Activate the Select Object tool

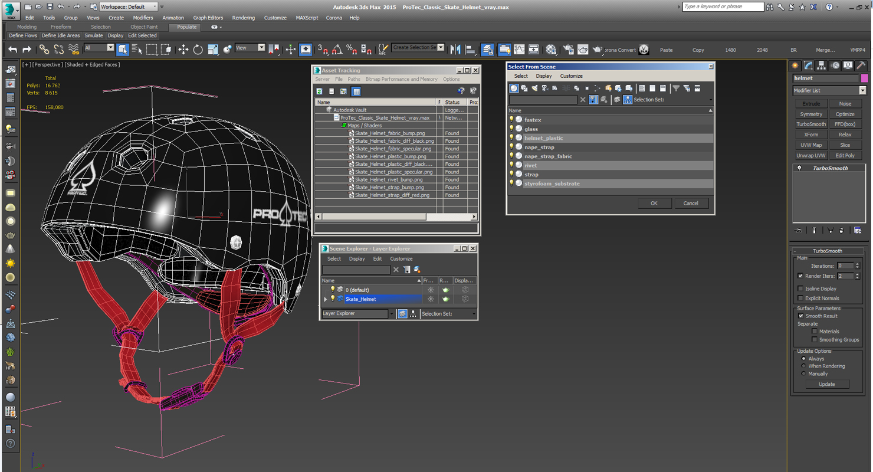click(123, 50)
